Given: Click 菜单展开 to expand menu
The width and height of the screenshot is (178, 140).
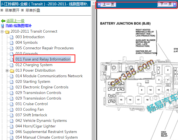Looking at the screenshot, I should 12,11.
